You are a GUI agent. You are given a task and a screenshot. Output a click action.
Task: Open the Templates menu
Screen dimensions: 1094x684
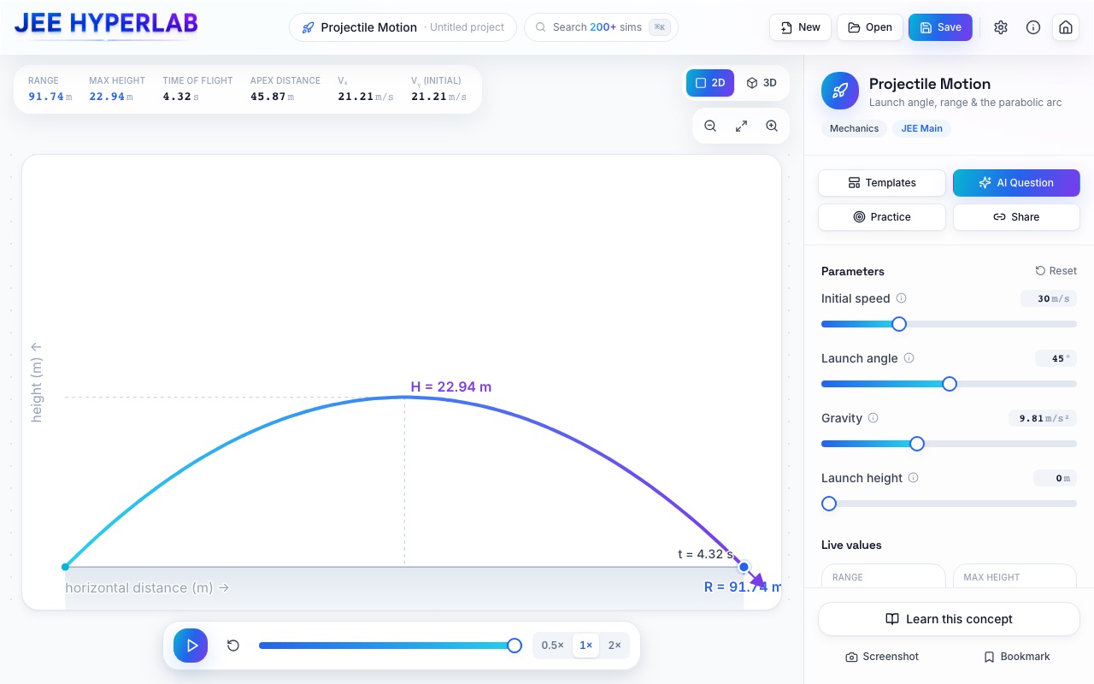pyautogui.click(x=882, y=183)
